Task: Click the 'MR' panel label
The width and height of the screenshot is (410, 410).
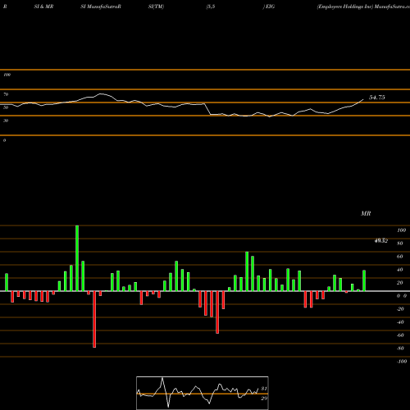Action: click(366, 213)
